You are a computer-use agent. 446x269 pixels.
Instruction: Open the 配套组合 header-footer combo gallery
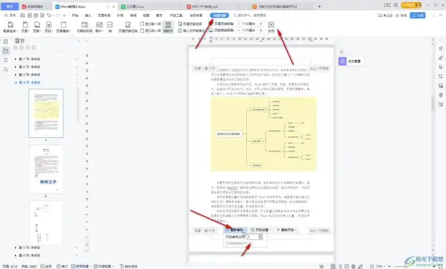click(10, 27)
